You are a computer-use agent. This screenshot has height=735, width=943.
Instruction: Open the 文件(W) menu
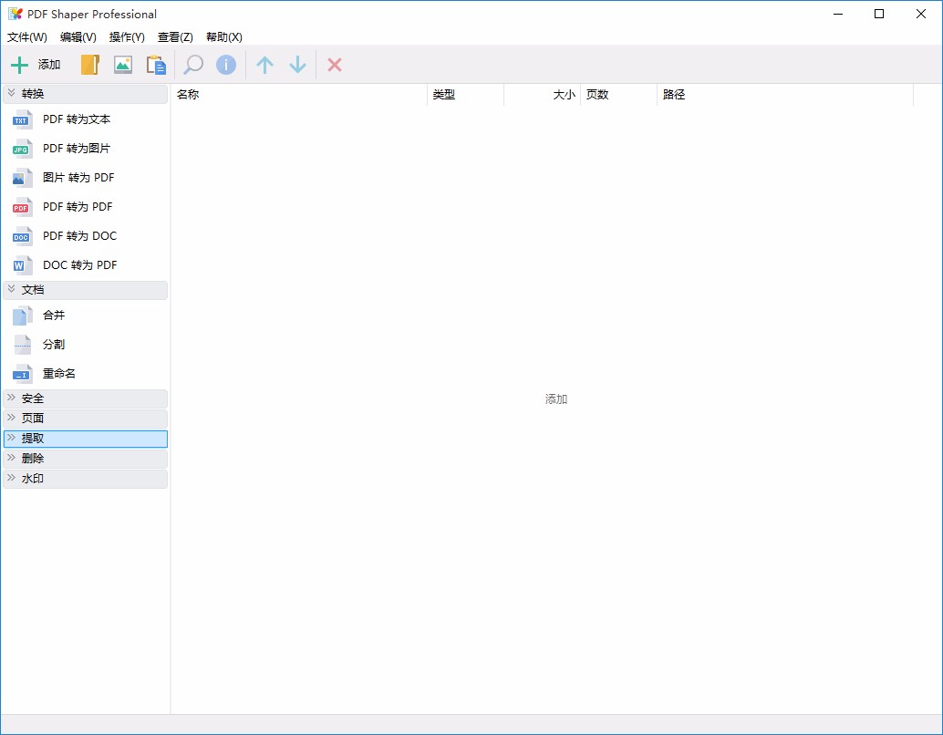tap(26, 37)
